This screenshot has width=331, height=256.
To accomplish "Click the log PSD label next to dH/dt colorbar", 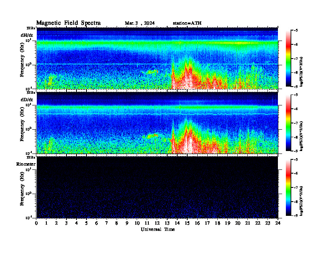I will pos(301,72).
